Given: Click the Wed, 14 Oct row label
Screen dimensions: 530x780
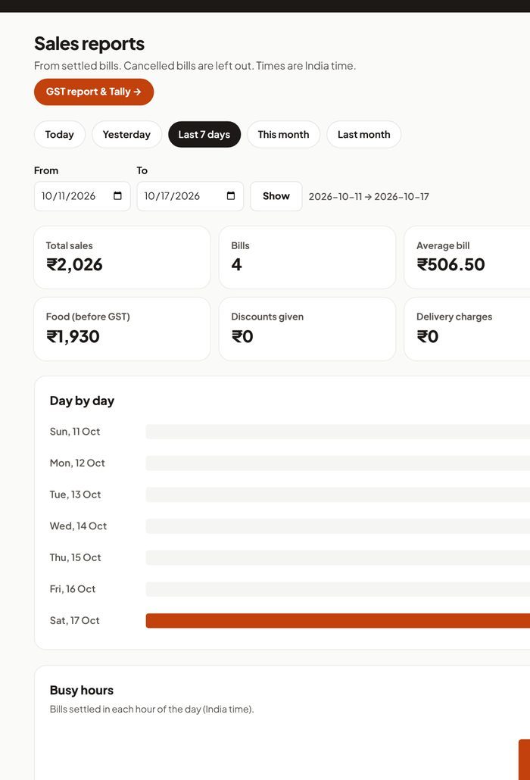Looking at the screenshot, I should tap(78, 526).
